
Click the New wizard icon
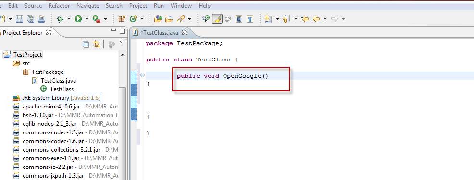coord(3,19)
